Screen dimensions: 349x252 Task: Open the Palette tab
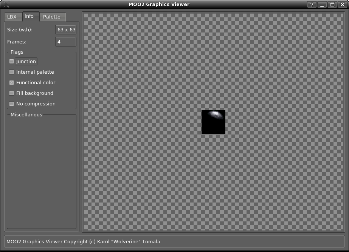53,17
